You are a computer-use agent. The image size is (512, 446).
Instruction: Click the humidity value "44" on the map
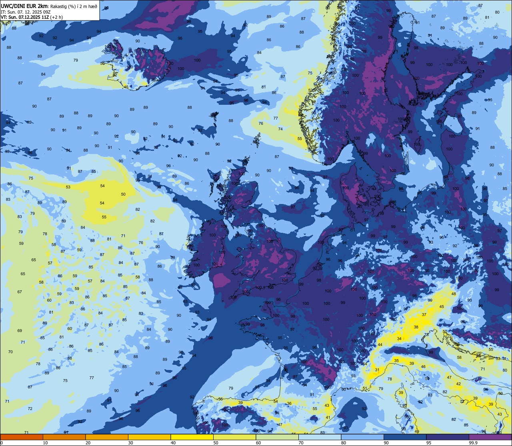coord(380,345)
